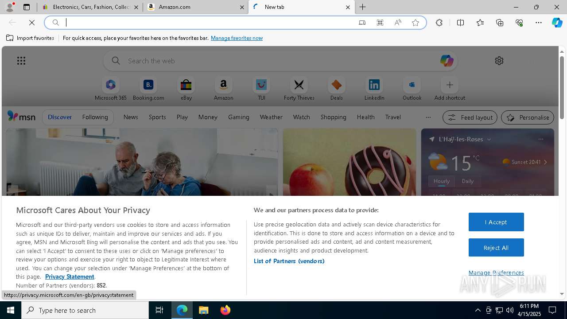Open the Deals shortcut
The image size is (567, 319).
(x=337, y=89)
